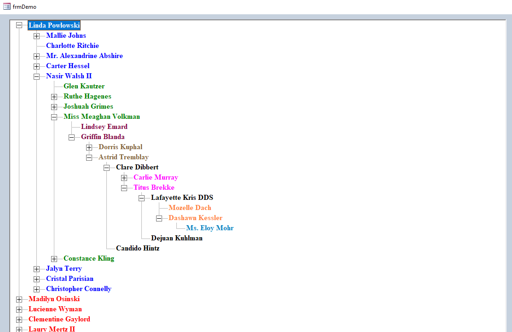Click the Candido Hintz label
The width and height of the screenshot is (512, 332).
tap(138, 248)
